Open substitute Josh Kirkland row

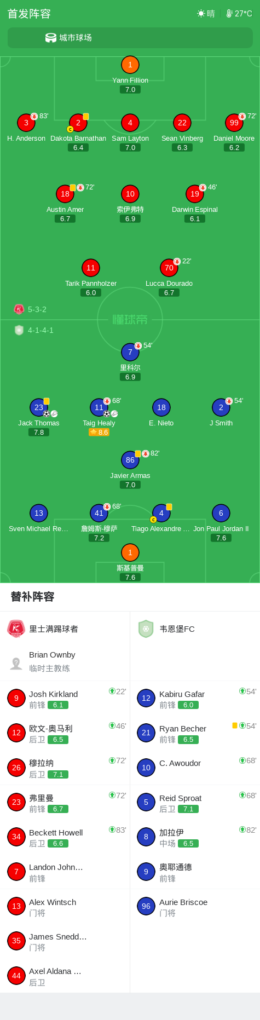pos(65,699)
